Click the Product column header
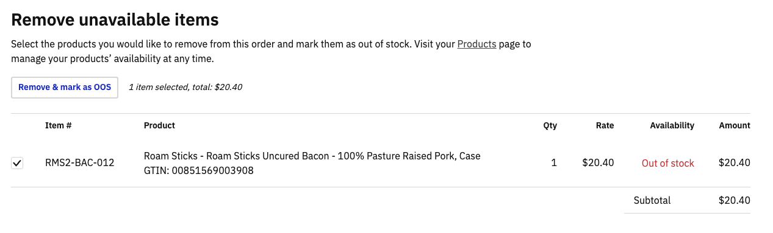This screenshot has height=233, width=773. click(x=159, y=125)
